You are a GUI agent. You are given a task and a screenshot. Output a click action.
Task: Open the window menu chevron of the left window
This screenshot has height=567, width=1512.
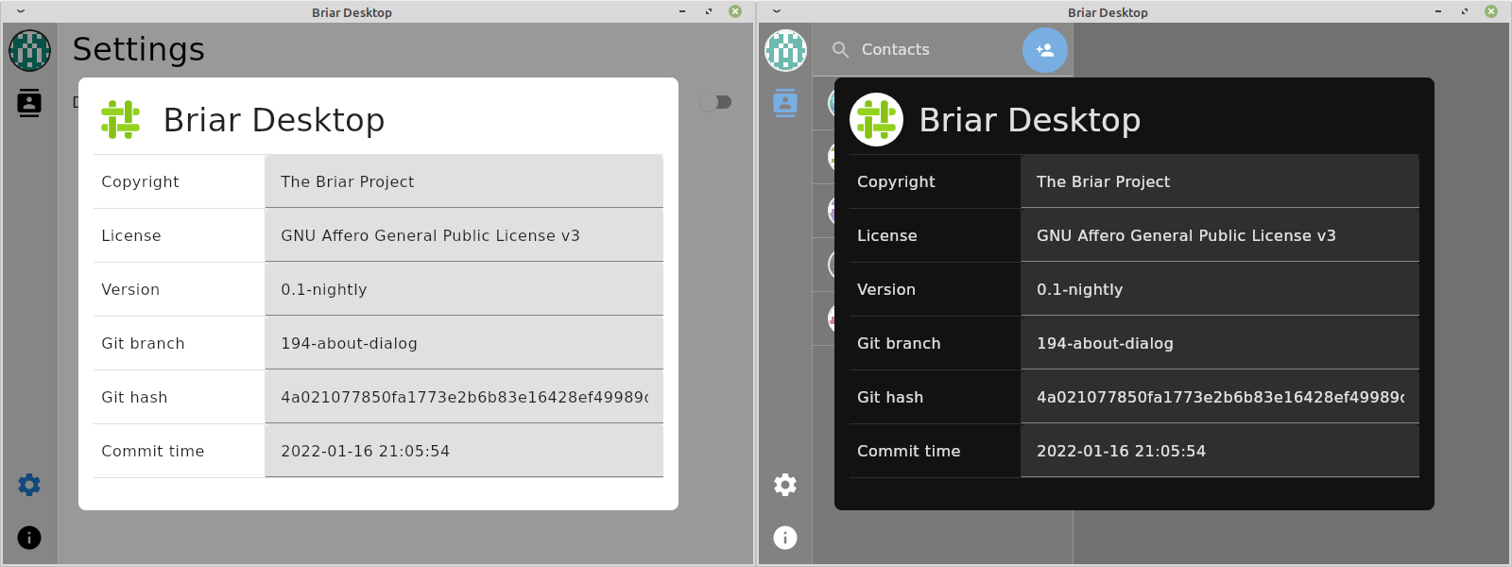pyautogui.click(x=21, y=11)
